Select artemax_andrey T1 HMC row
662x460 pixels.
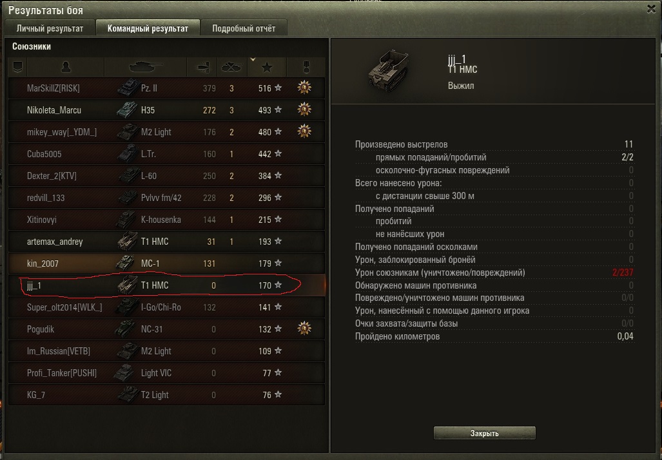[x=167, y=242]
